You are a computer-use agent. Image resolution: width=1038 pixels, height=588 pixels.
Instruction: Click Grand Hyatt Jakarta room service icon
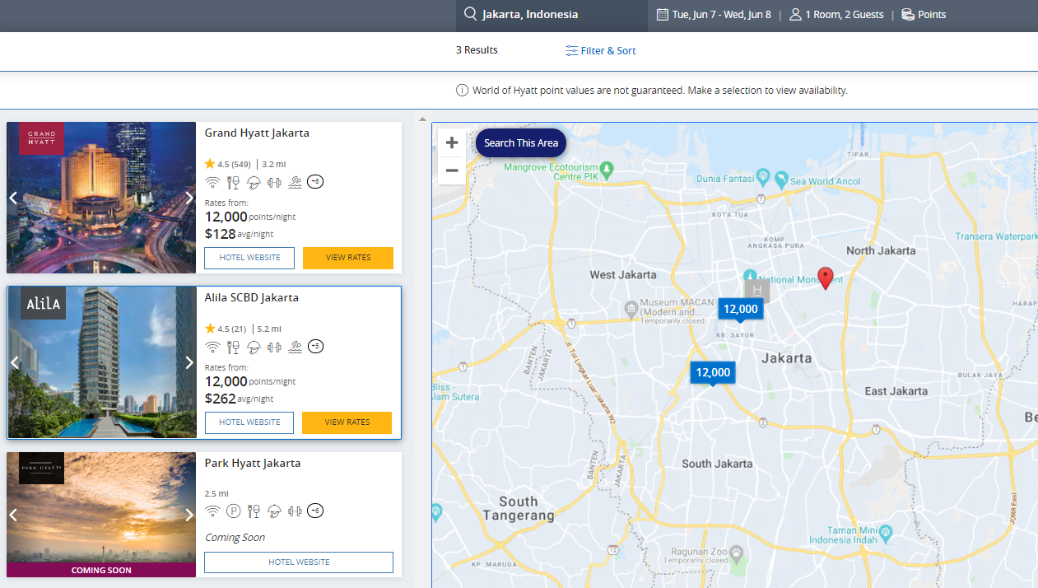point(254,182)
